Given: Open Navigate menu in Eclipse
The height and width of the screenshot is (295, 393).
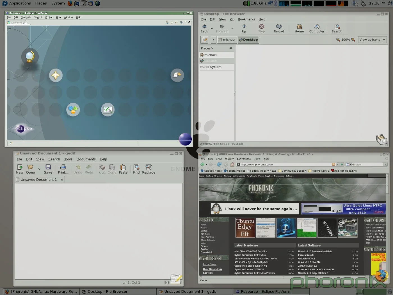Looking at the screenshot, I should 26,17.
